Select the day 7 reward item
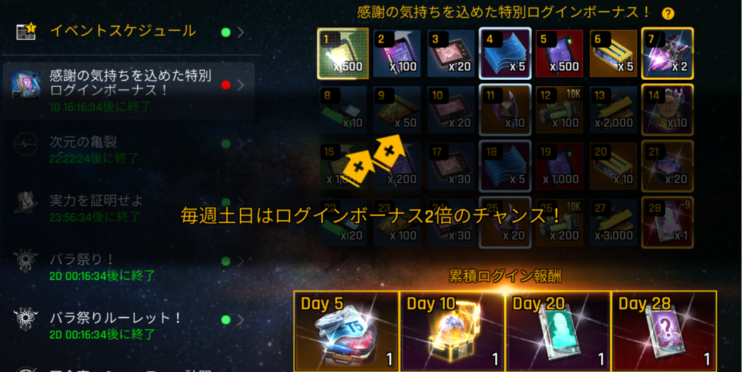This screenshot has width=743, height=372. coord(667,53)
